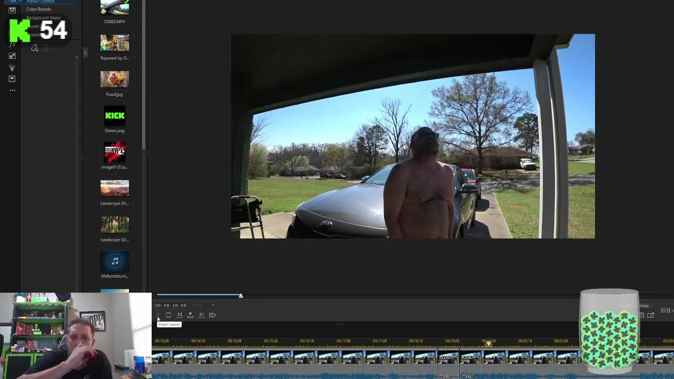Click the undock preview window icon

click(x=651, y=315)
